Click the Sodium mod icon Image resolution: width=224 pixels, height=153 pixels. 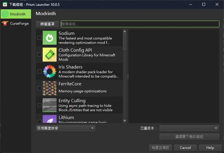[x=50, y=38]
